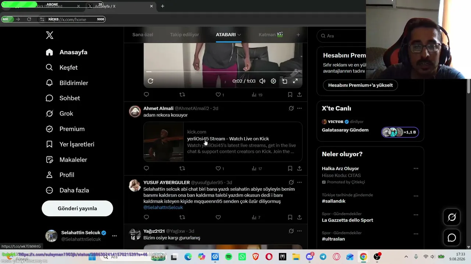Like YUSUF AYBERGULER's post
The height and width of the screenshot is (264, 471).
tap(218, 217)
